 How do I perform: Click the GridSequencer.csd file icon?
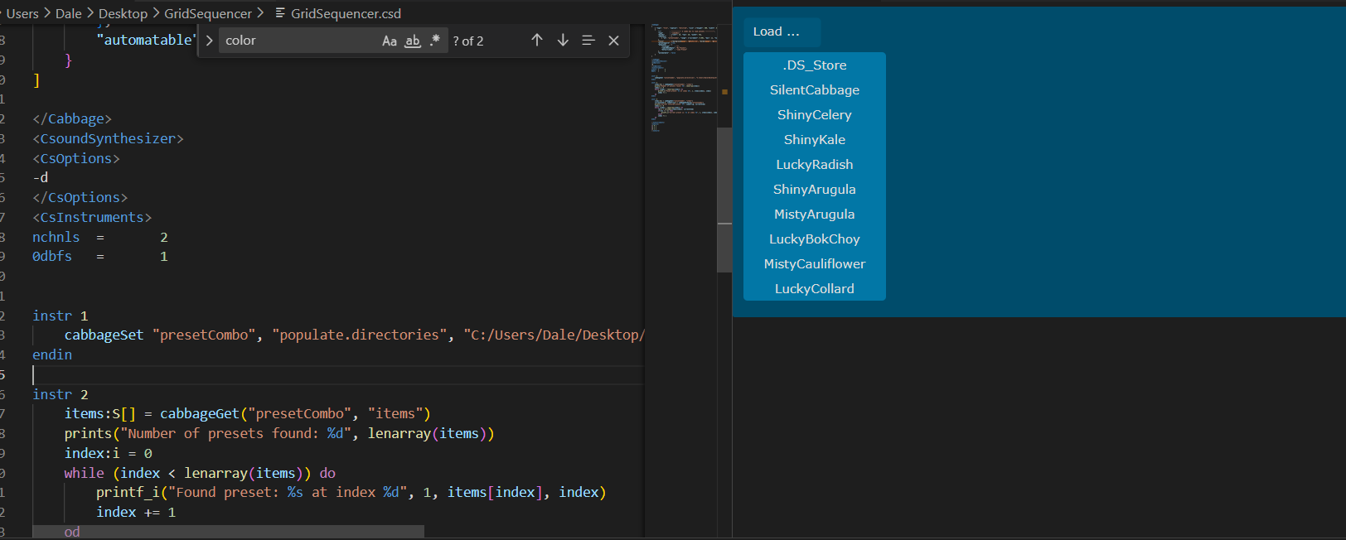tap(280, 13)
